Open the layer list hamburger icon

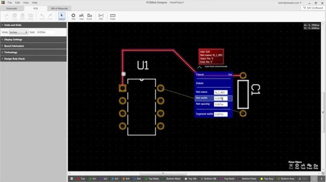point(72,178)
